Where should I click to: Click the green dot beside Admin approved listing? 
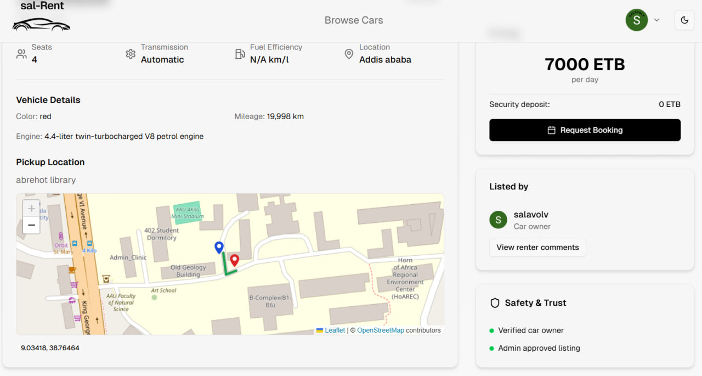tap(491, 348)
